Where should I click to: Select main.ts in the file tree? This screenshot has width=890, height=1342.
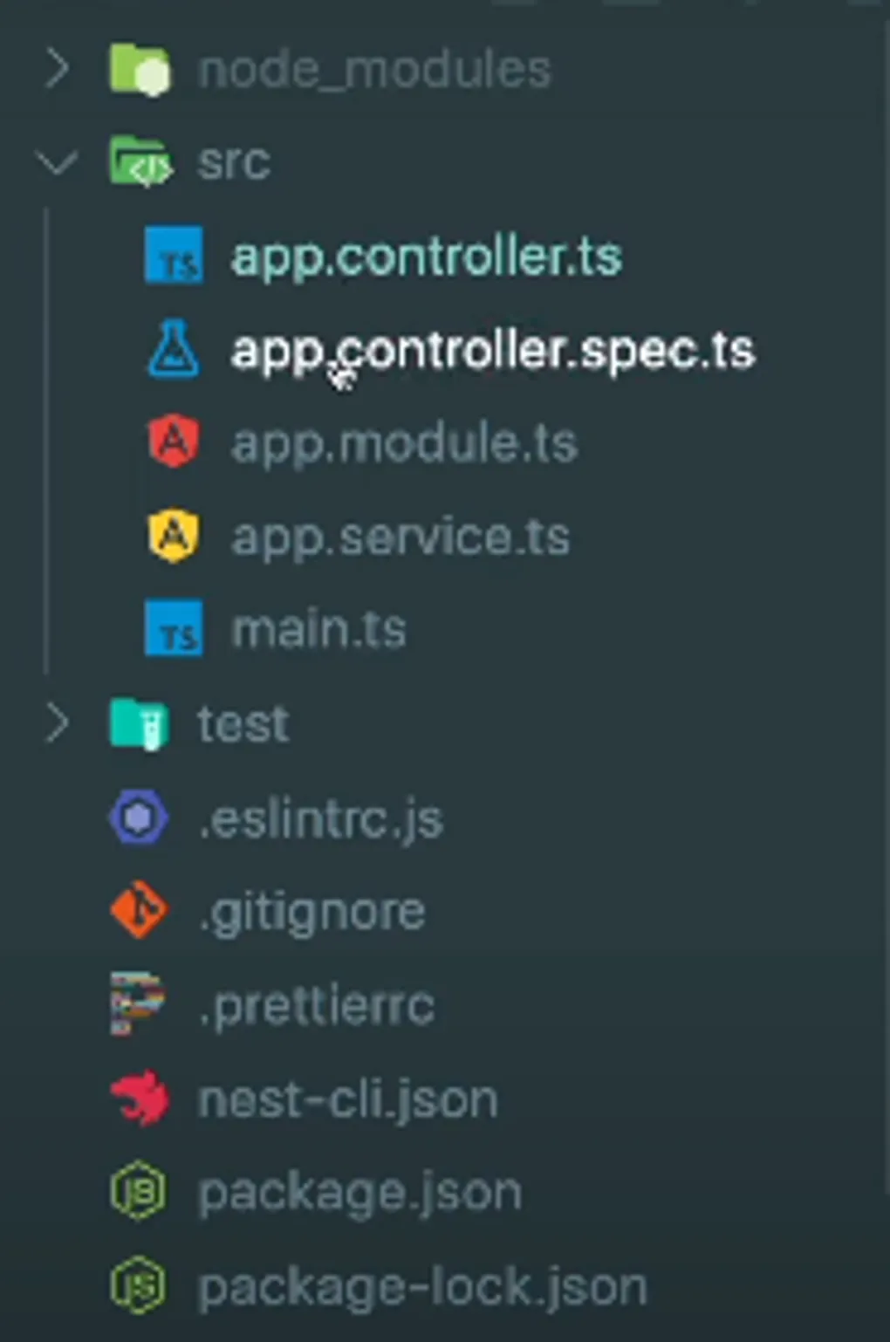(318, 629)
